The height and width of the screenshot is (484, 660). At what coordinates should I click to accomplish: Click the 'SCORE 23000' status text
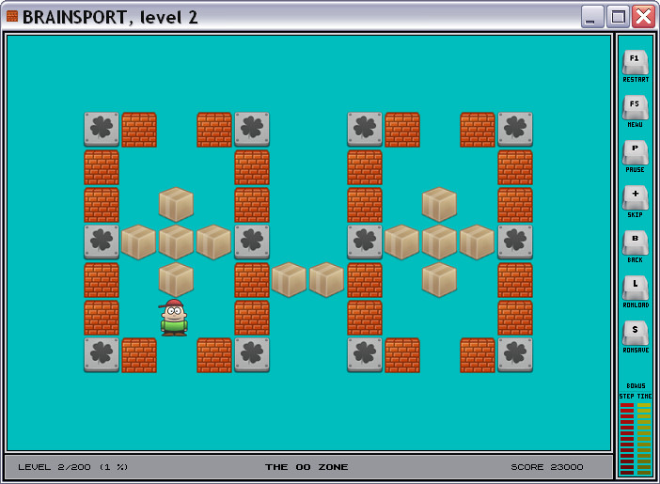547,467
